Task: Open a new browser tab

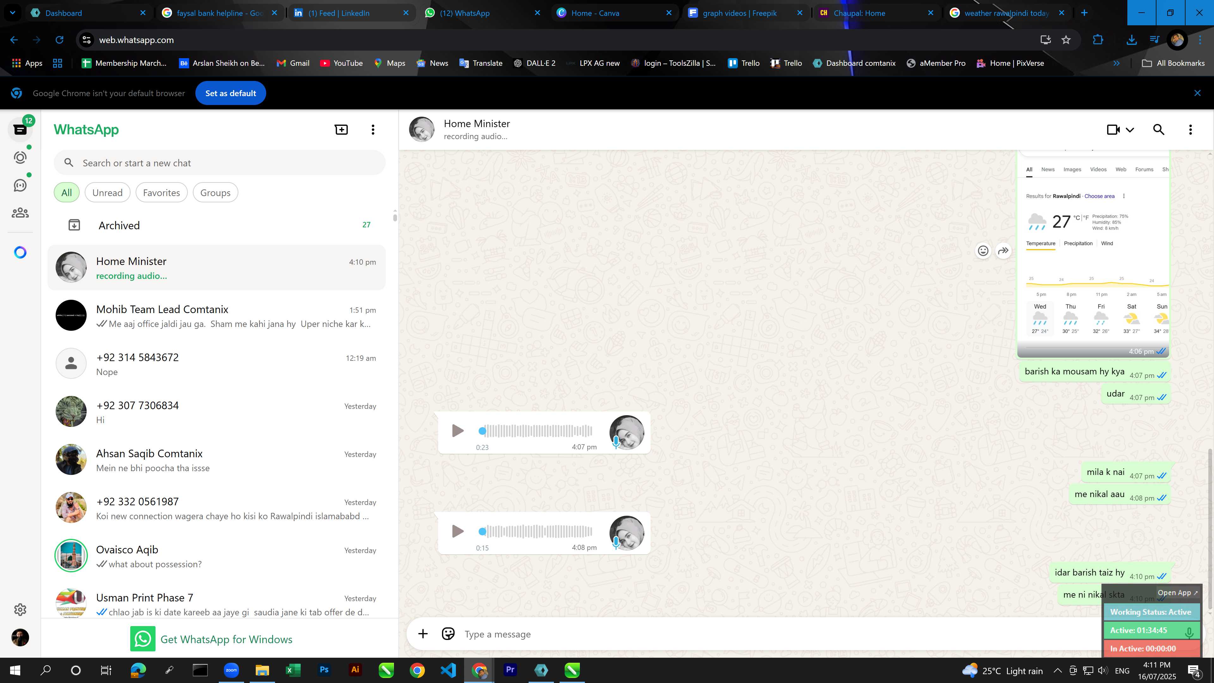Action: [x=1084, y=13]
